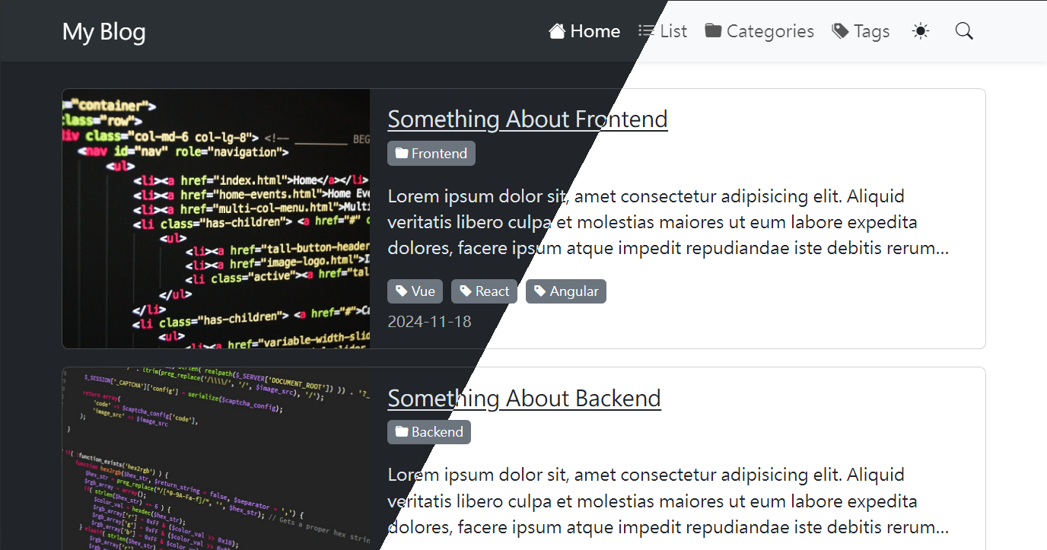
Task: Open the Tags nav item
Action: 861,31
